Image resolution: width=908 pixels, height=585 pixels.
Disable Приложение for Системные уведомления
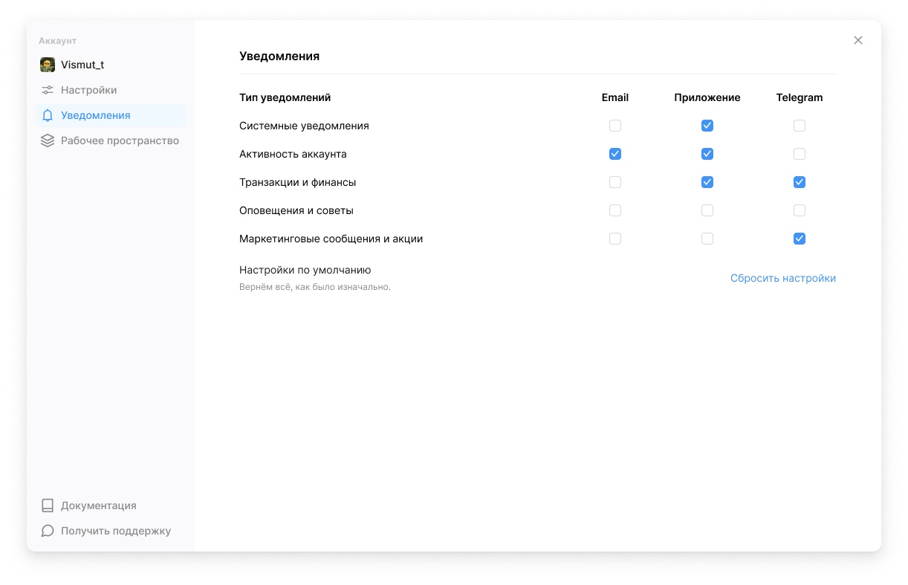(x=707, y=126)
